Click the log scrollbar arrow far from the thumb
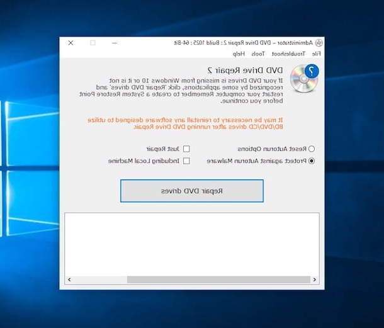Viewport: 384px width, 328px height. pos(69,280)
